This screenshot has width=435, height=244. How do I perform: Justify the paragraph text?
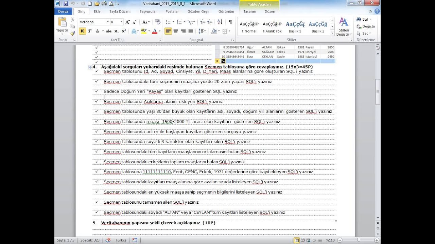[x=191, y=31]
